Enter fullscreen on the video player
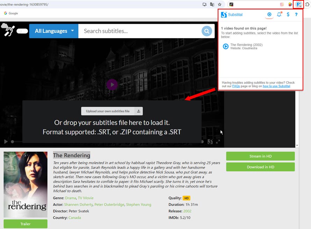This screenshot has width=311, height=229. [218, 142]
